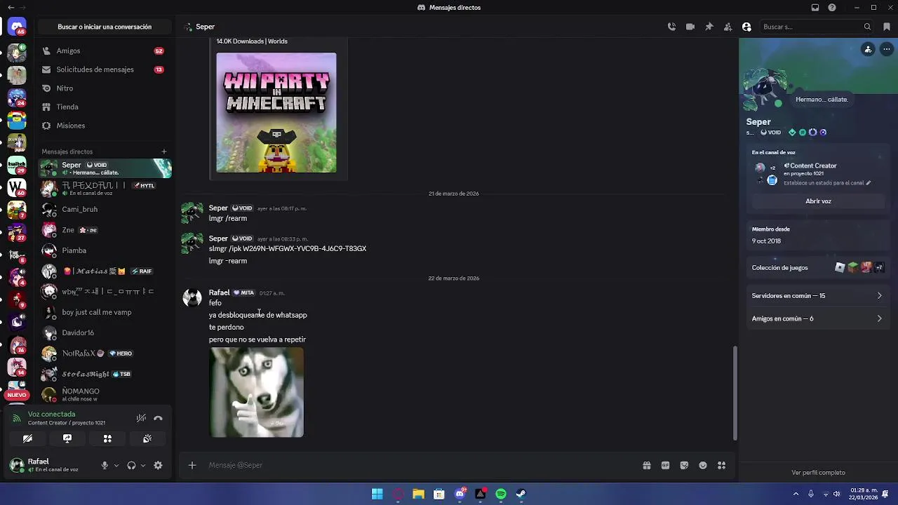Open Buscar o iniciar una conversación

105,27
